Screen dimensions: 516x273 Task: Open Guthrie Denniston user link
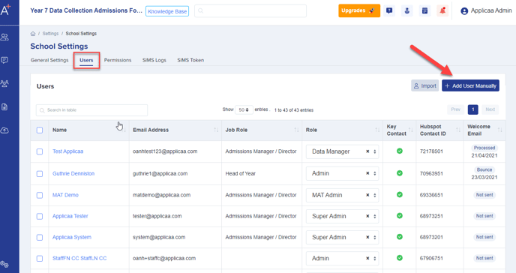(73, 174)
